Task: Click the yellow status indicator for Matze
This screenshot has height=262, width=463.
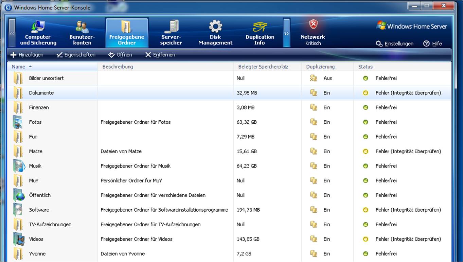Action: pos(366,151)
